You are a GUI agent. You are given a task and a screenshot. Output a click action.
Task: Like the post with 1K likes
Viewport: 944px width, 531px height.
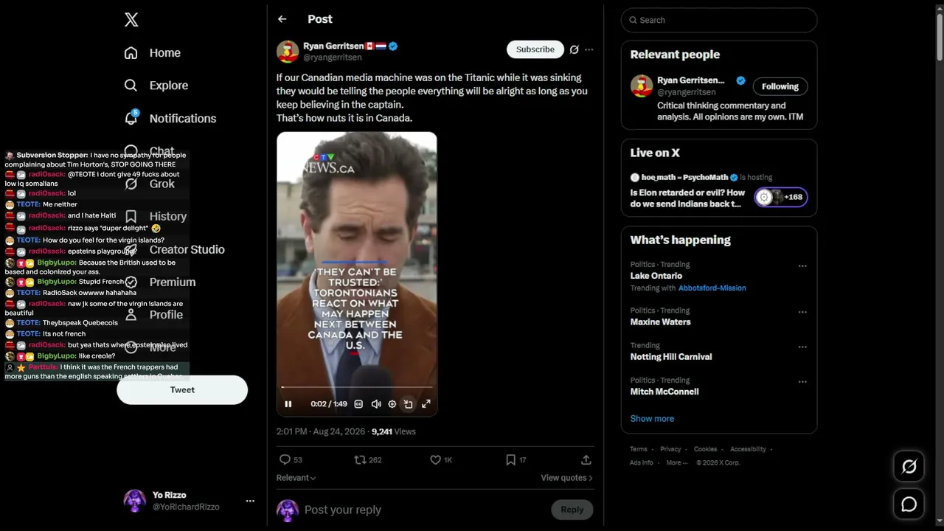[436, 459]
